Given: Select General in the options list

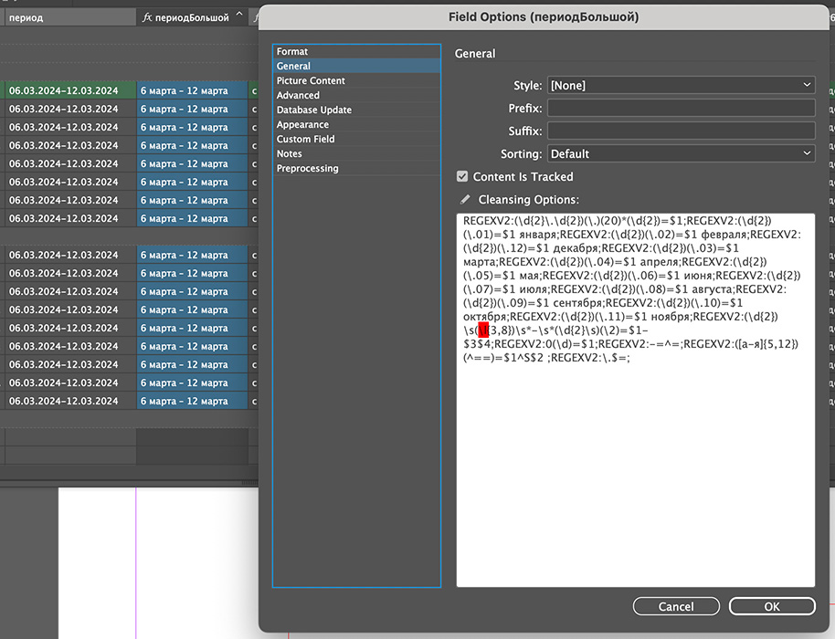Looking at the screenshot, I should tap(356, 66).
